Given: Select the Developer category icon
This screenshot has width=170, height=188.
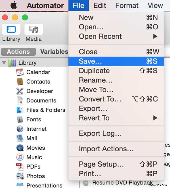Looking at the screenshot, I should point(20,91).
